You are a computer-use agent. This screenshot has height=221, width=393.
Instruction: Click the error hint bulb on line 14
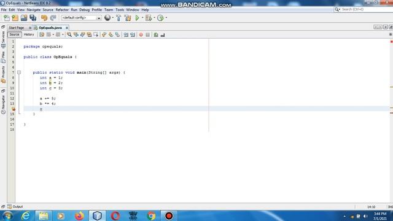tap(14, 109)
